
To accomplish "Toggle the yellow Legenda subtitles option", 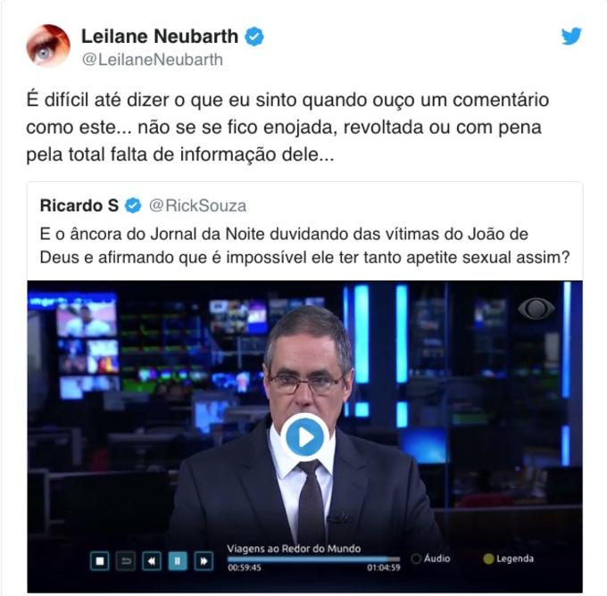I will [x=488, y=559].
